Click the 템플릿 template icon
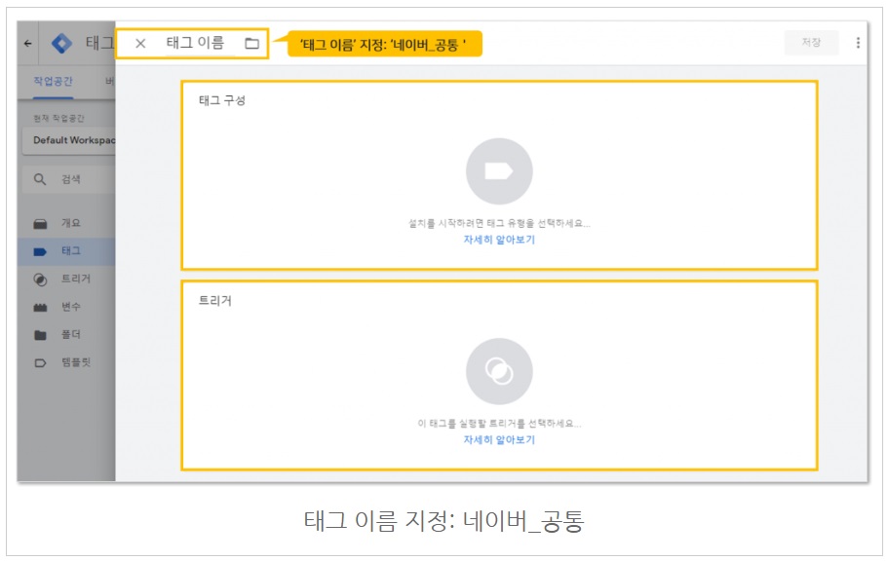The width and height of the screenshot is (886, 561). (40, 363)
